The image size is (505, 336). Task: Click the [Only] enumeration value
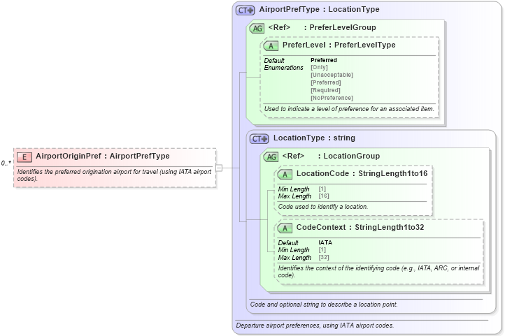[319, 67]
